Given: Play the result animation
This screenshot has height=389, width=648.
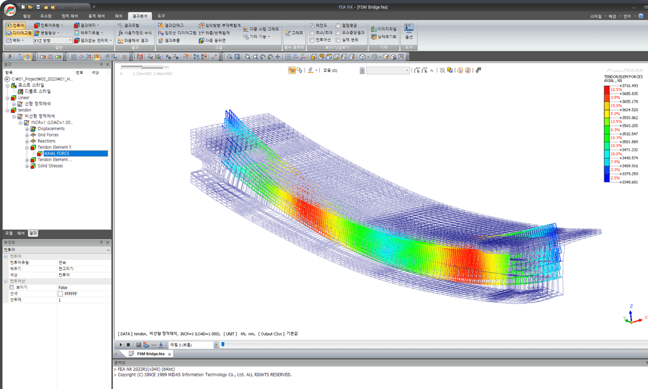Looking at the screenshot, I should coord(121,345).
